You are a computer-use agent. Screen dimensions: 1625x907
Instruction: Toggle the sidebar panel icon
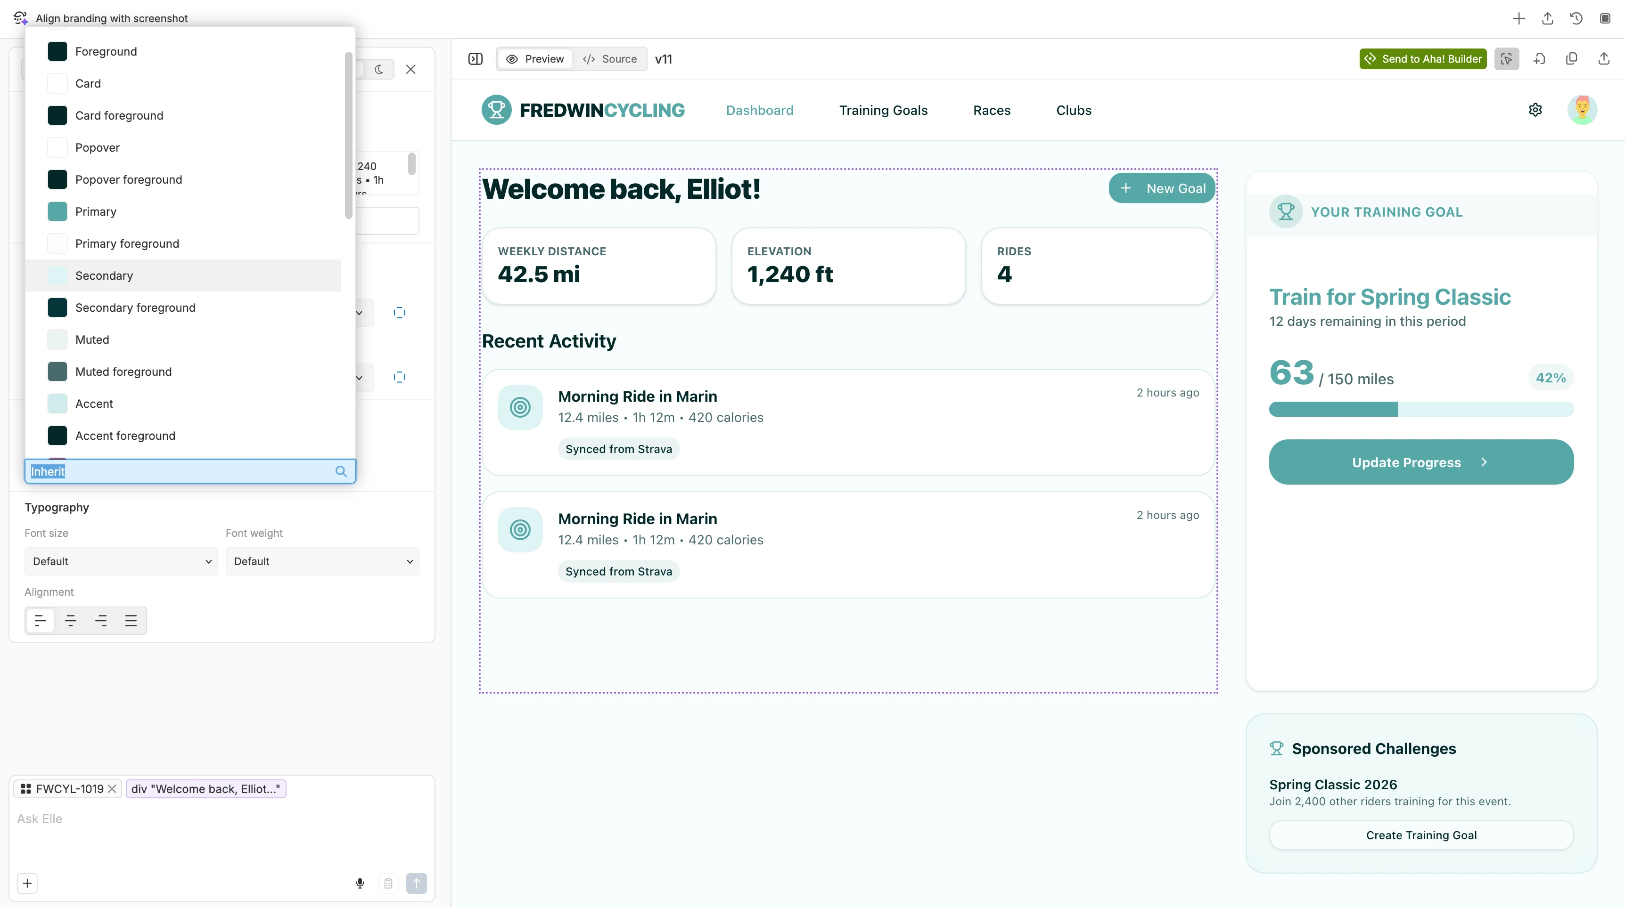[x=476, y=58]
